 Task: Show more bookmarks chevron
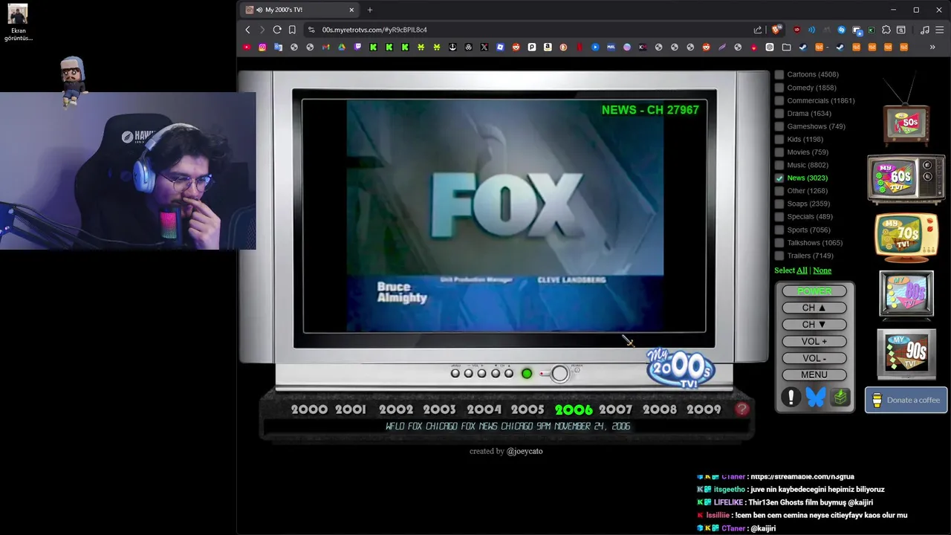932,47
